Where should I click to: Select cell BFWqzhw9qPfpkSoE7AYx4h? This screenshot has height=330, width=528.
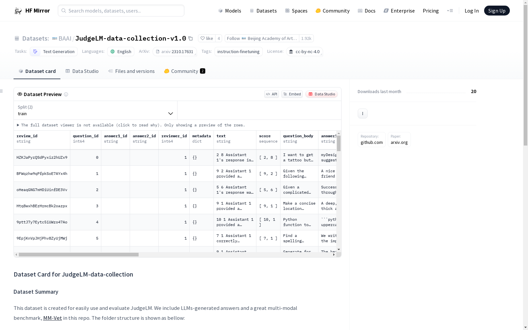click(x=42, y=174)
